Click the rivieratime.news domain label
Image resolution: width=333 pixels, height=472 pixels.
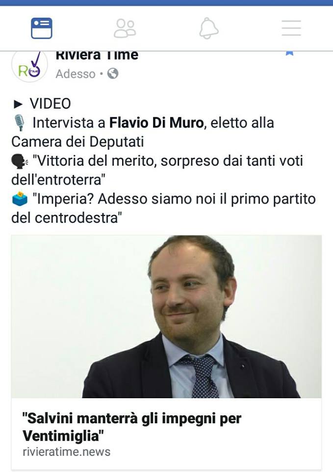pos(66,452)
